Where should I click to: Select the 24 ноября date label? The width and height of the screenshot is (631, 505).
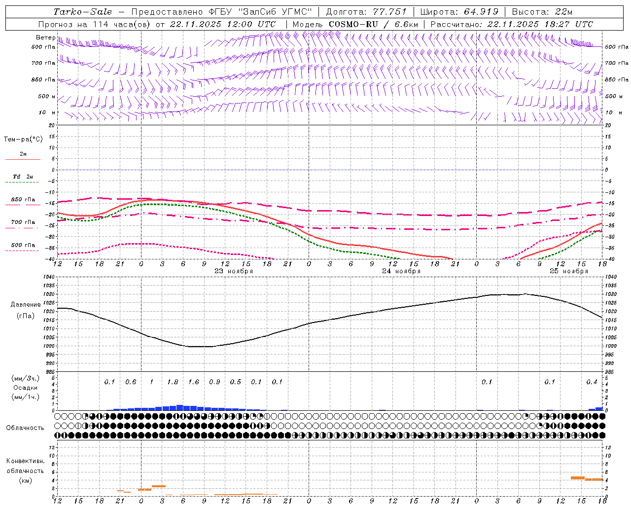pyautogui.click(x=401, y=271)
